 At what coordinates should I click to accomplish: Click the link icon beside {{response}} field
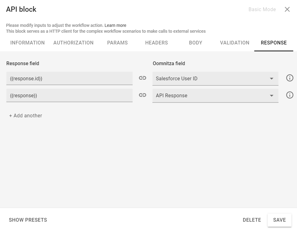(x=142, y=95)
